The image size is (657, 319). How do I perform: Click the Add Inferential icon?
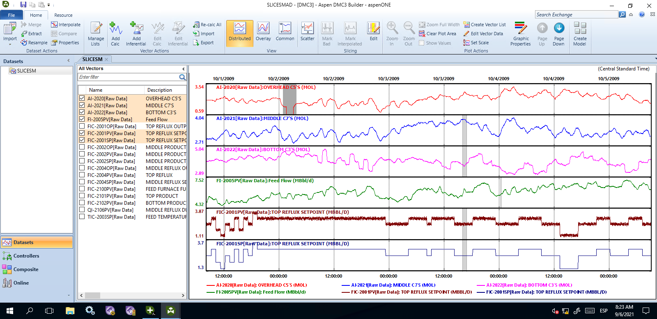[x=136, y=34]
